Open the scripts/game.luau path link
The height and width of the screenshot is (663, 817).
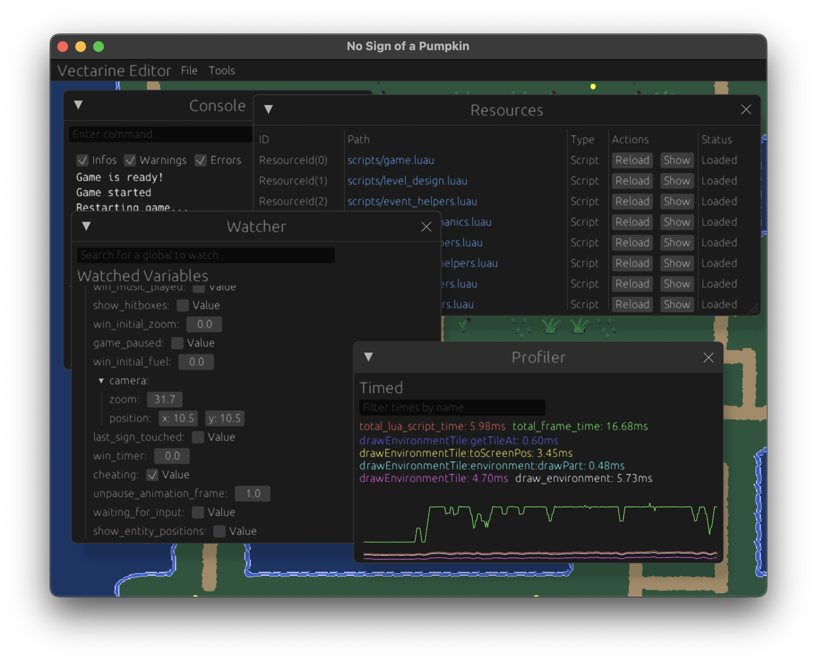click(x=391, y=160)
